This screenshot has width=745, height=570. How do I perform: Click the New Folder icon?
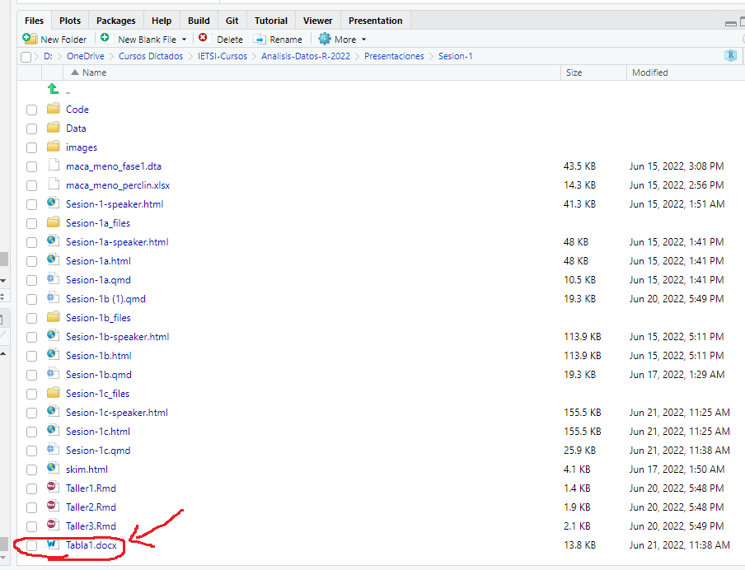[30, 39]
